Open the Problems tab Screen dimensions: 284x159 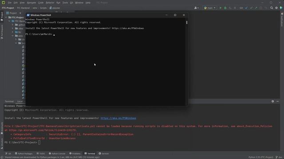75,154
